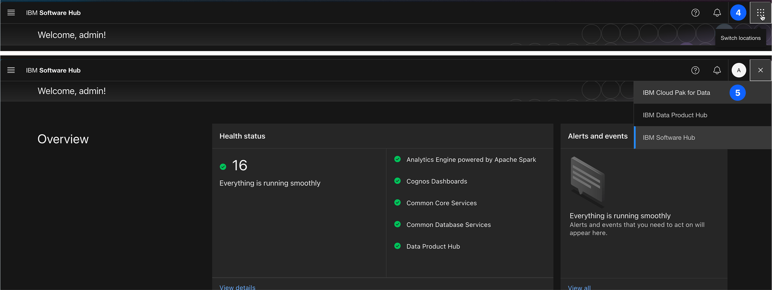This screenshot has height=290, width=772.
Task: Open the View details link under Health status
Action: tap(237, 287)
